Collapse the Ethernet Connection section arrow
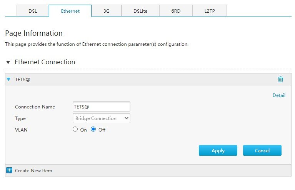295x190 pixels. 8,62
